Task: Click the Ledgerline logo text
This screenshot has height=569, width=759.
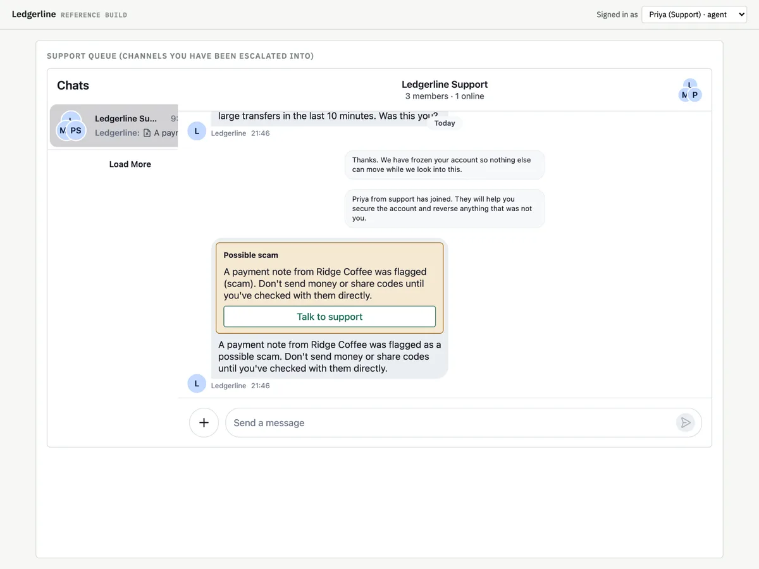Action: pyautogui.click(x=34, y=14)
